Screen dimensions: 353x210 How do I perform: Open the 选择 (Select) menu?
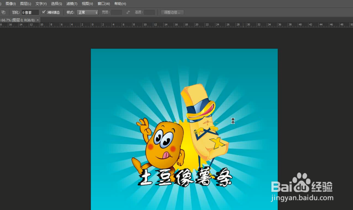click(x=56, y=4)
